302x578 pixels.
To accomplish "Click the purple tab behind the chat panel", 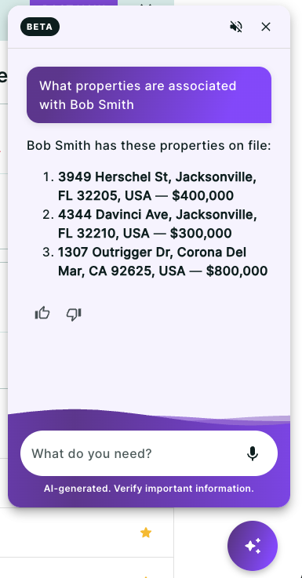I will pyautogui.click(x=74, y=2).
